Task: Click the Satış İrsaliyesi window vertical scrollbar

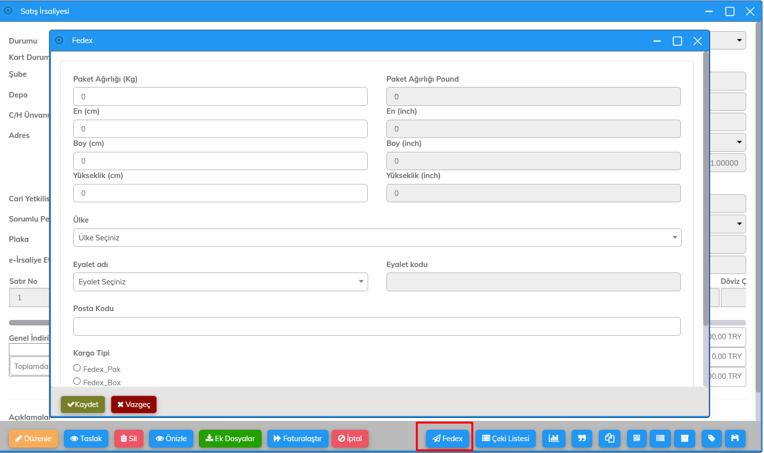Action: coord(758,208)
